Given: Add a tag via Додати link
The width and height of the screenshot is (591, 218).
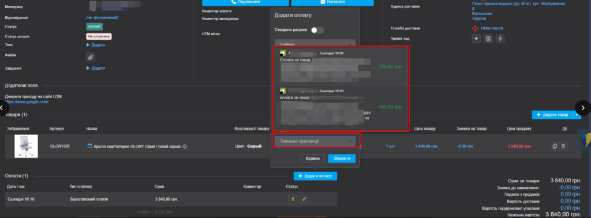Looking at the screenshot, I should [x=95, y=45].
